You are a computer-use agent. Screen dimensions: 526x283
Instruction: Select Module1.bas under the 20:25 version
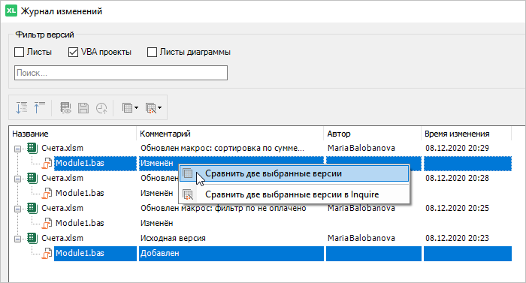[x=80, y=223]
